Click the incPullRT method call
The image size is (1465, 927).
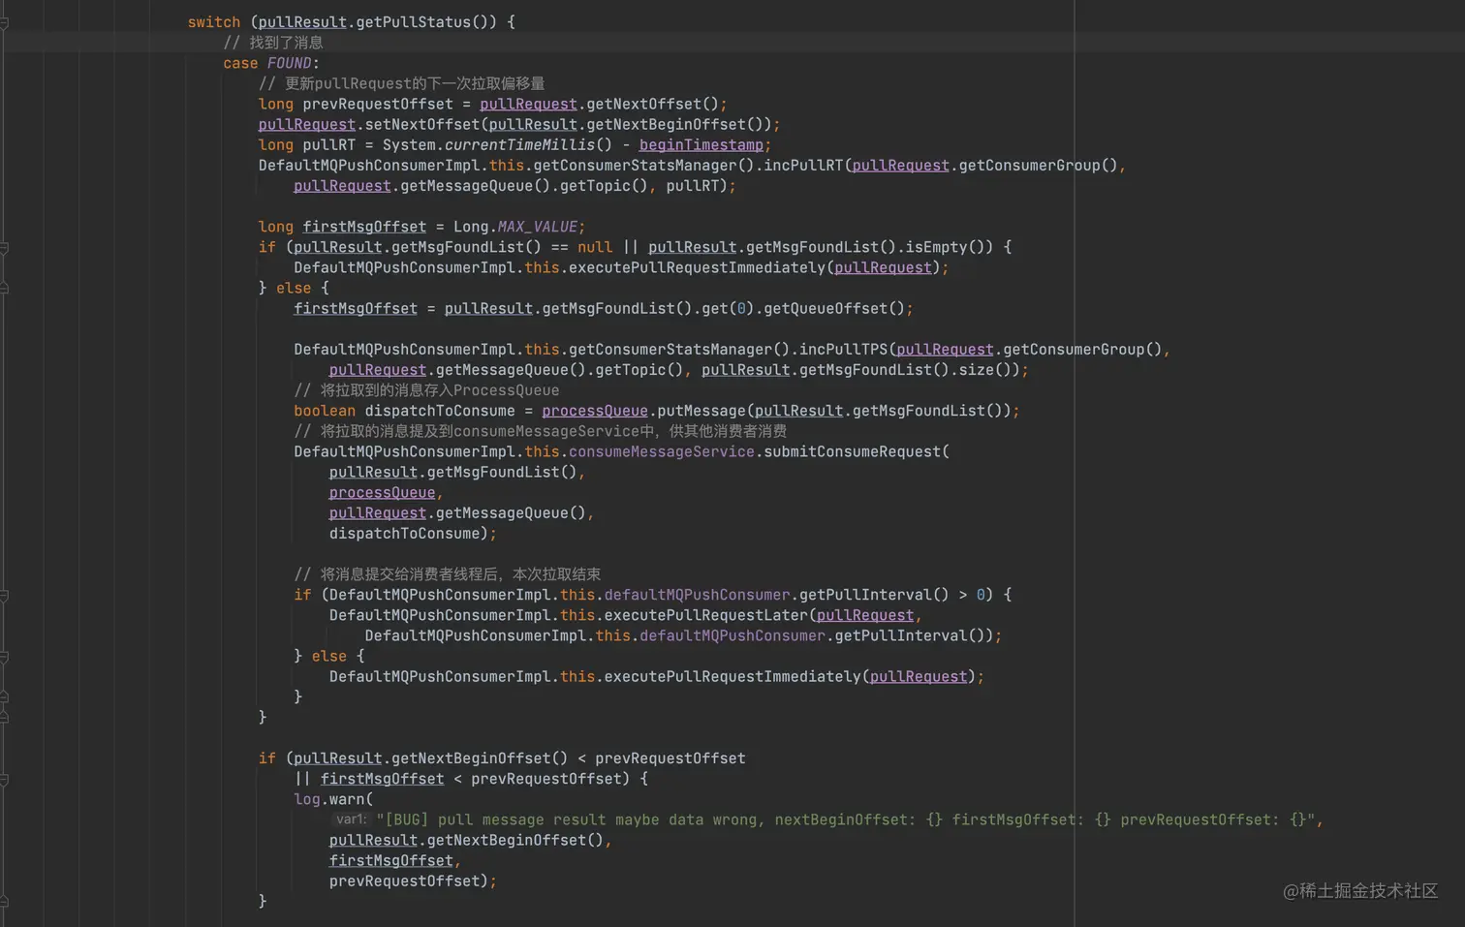click(803, 166)
